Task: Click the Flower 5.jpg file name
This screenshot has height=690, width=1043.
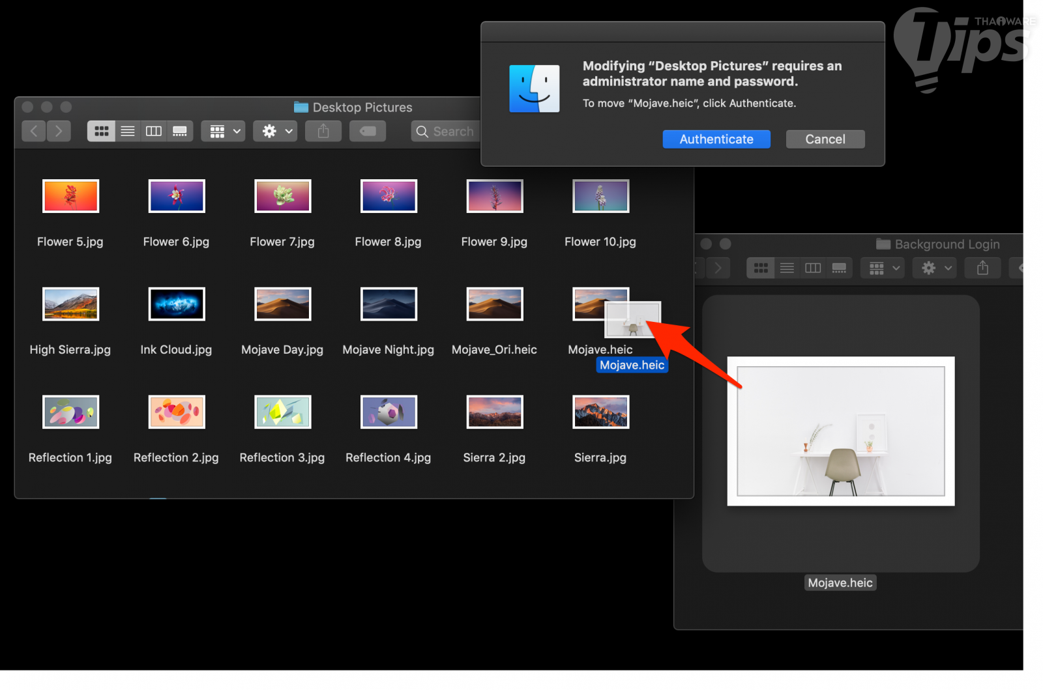Action: 70,242
